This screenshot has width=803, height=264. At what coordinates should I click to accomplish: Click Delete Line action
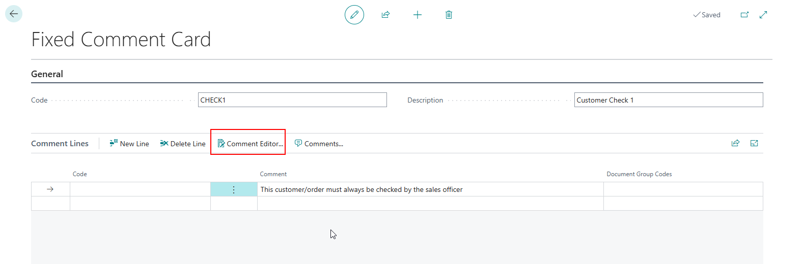pos(183,144)
